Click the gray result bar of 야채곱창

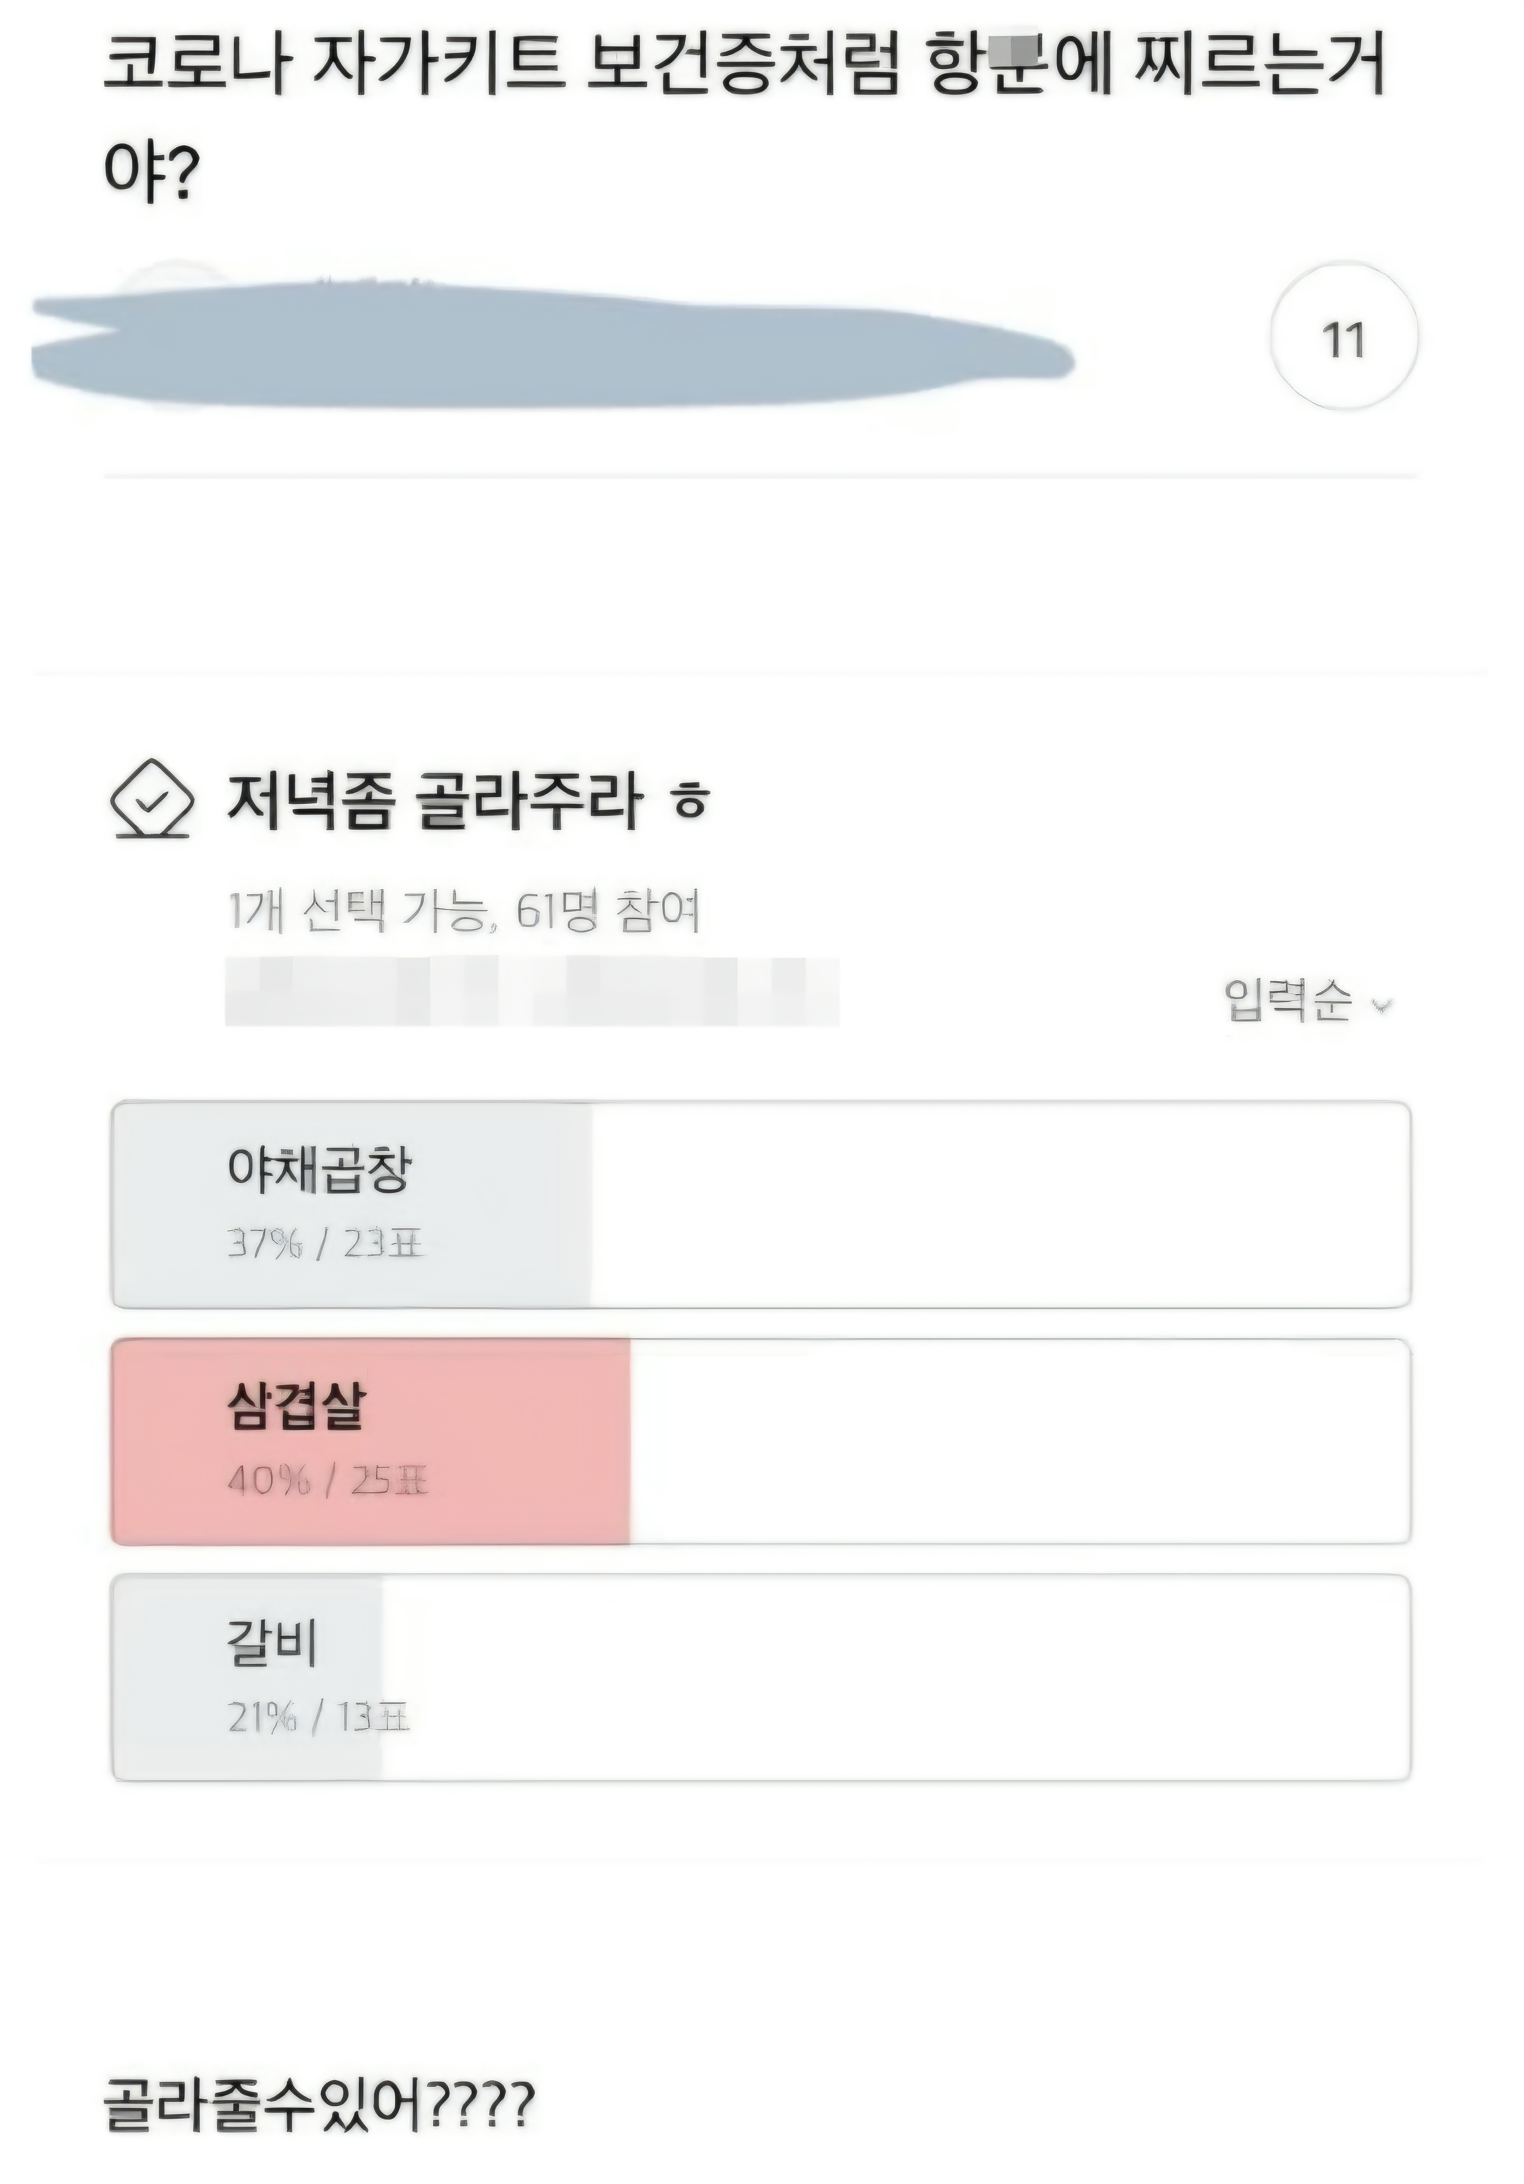point(352,1205)
